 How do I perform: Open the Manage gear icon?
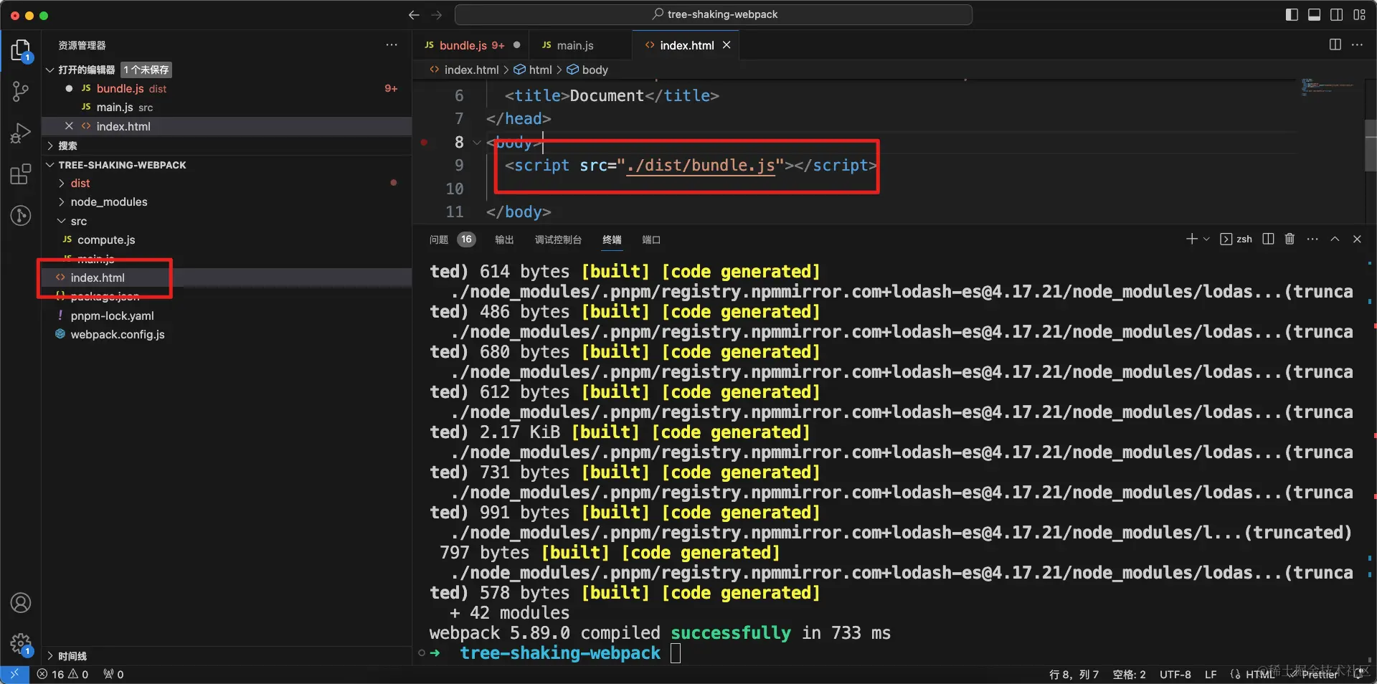click(21, 644)
